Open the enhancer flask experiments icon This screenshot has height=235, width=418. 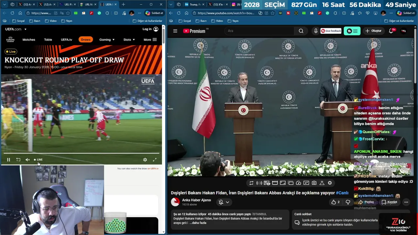pos(322,183)
